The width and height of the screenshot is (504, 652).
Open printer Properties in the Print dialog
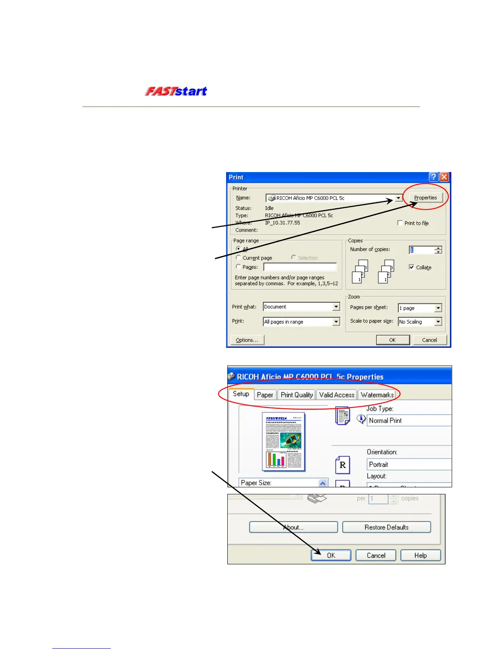click(425, 198)
